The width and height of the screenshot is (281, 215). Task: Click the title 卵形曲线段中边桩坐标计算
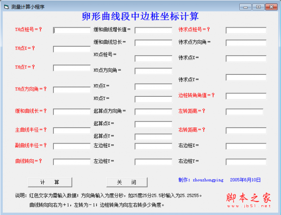tap(140, 16)
